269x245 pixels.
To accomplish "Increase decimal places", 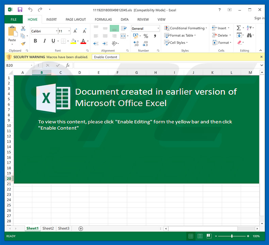I will tap(136, 44).
